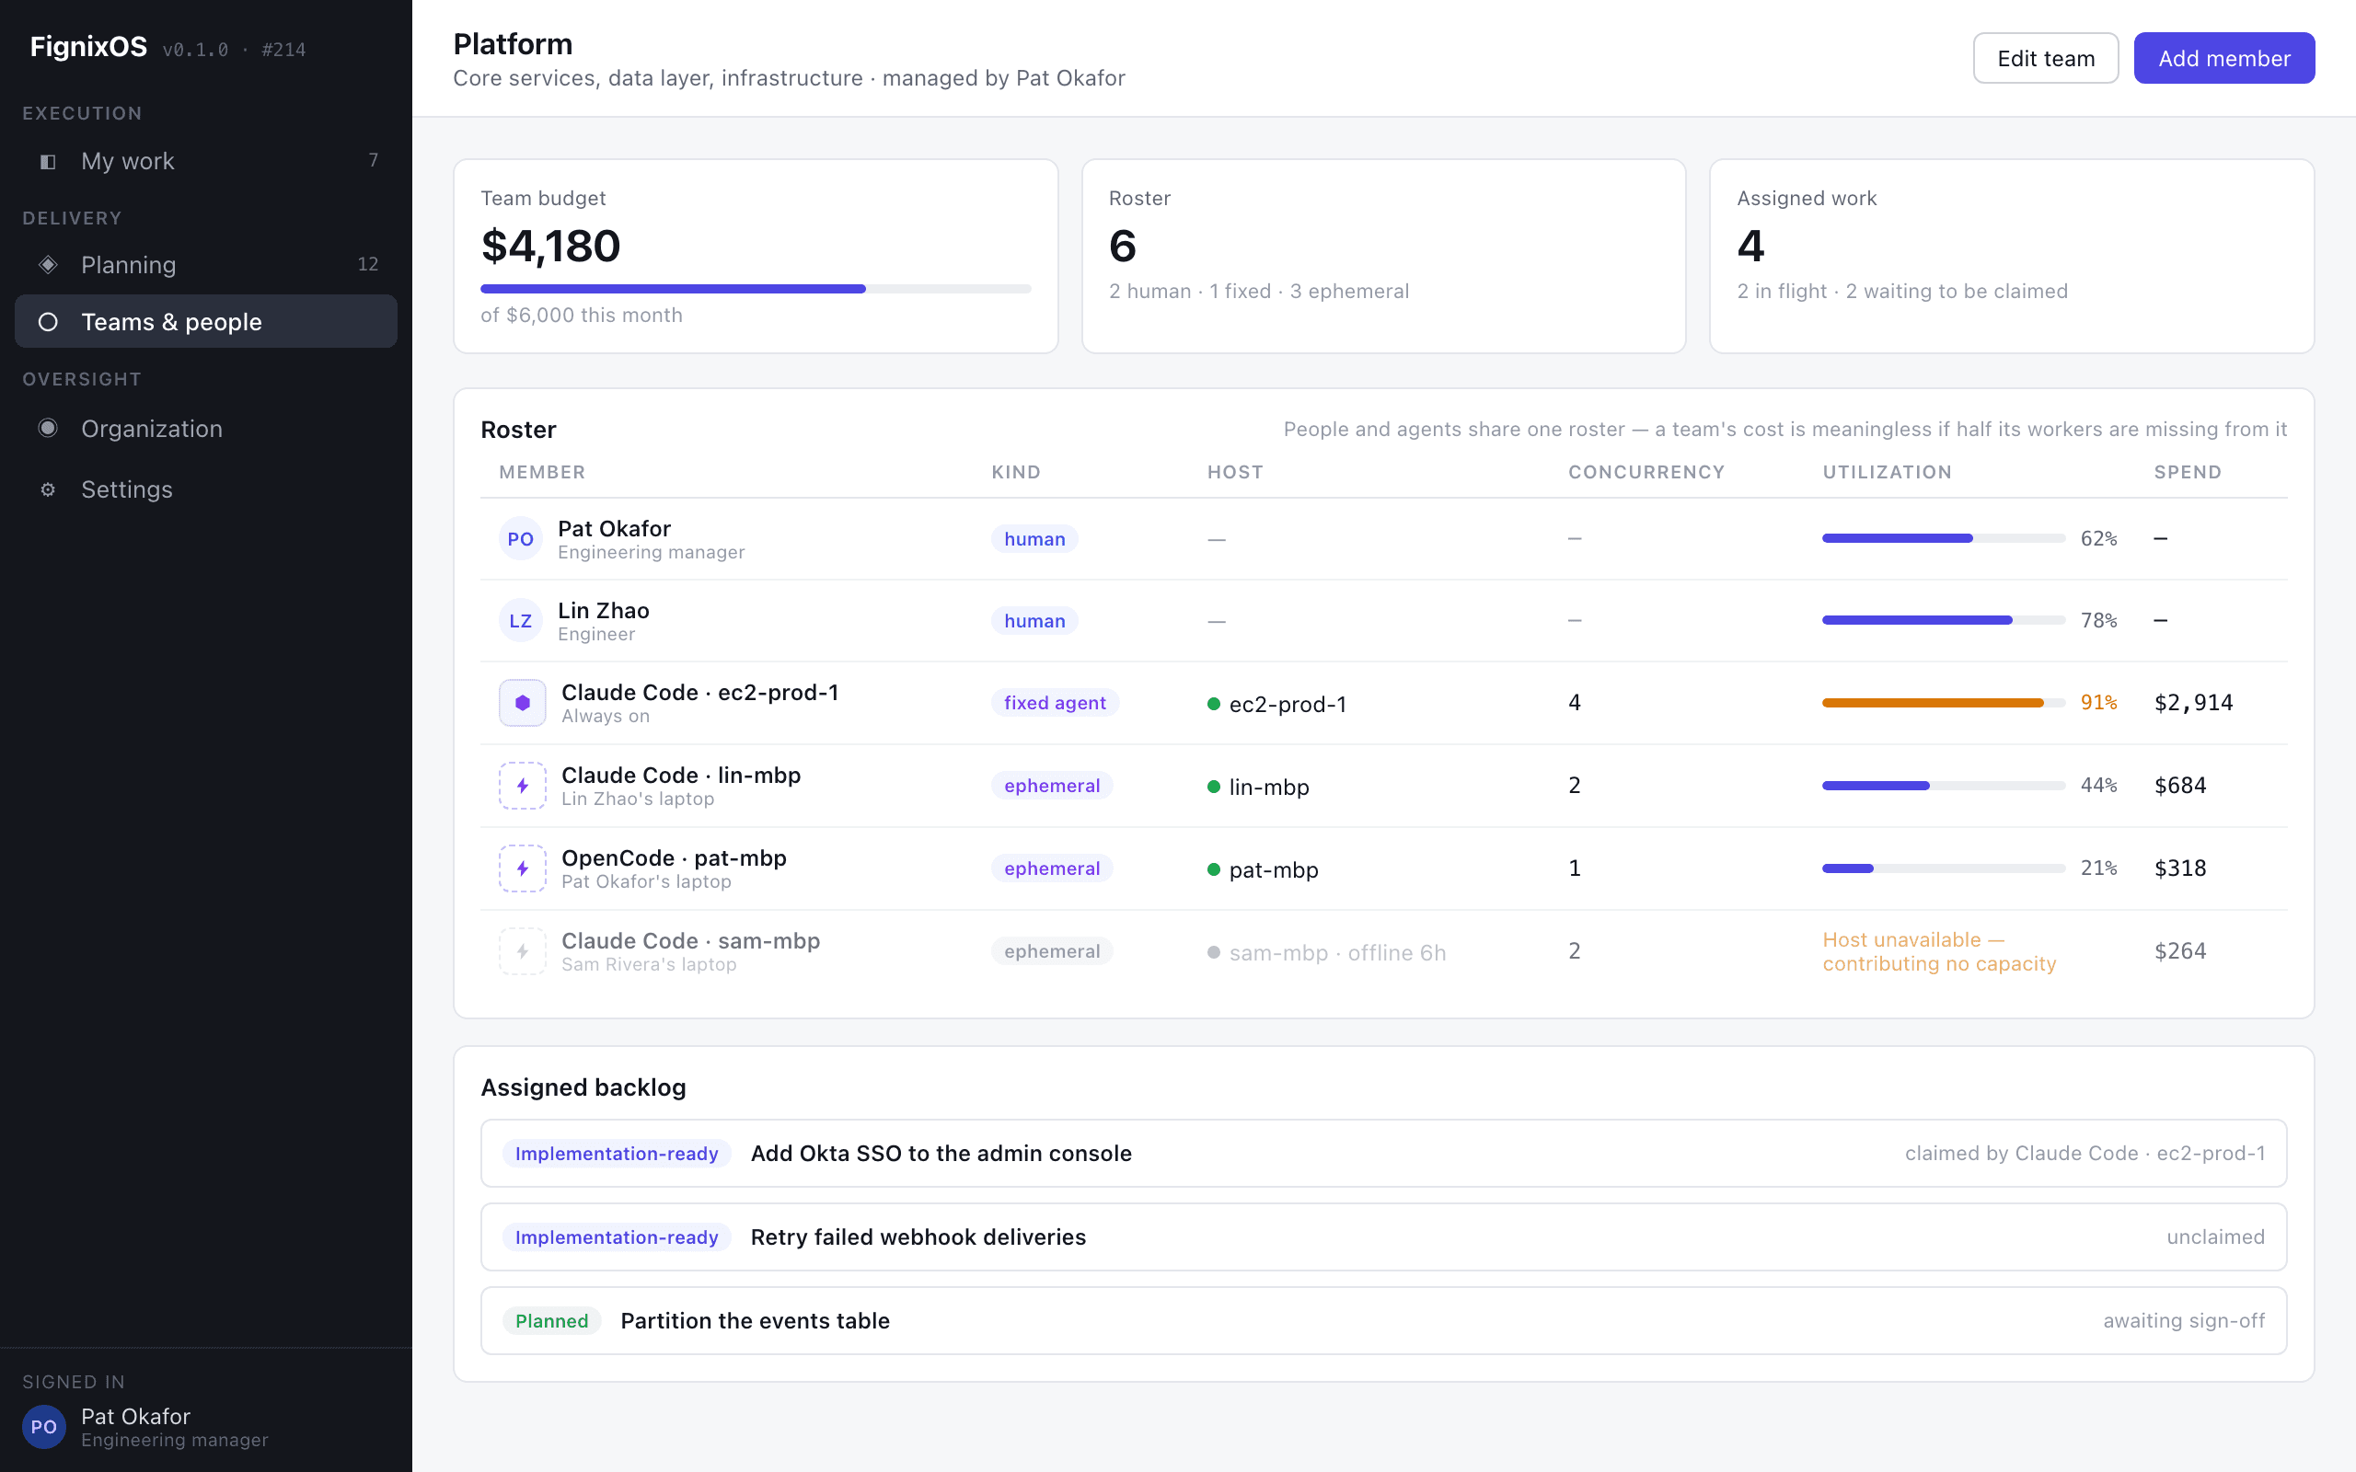Click the fixed agent kind tag
This screenshot has height=1472, width=2356.
(x=1055, y=703)
